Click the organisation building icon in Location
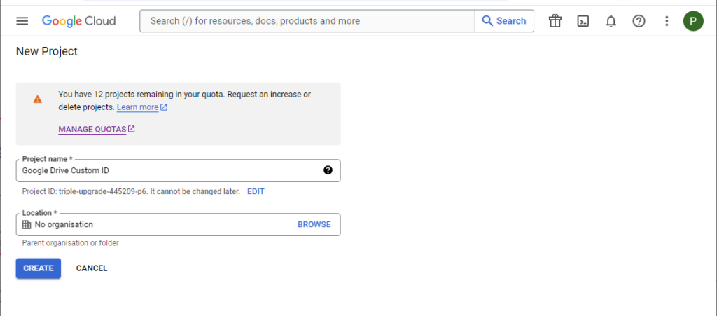This screenshot has height=316, width=717. point(27,224)
